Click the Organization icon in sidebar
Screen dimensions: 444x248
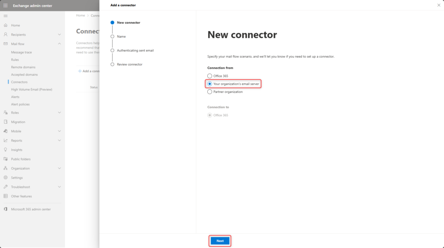tap(5, 169)
